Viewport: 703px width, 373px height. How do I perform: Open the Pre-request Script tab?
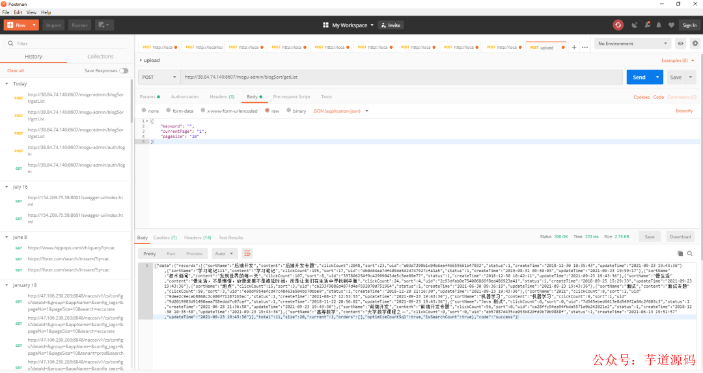[x=292, y=97]
